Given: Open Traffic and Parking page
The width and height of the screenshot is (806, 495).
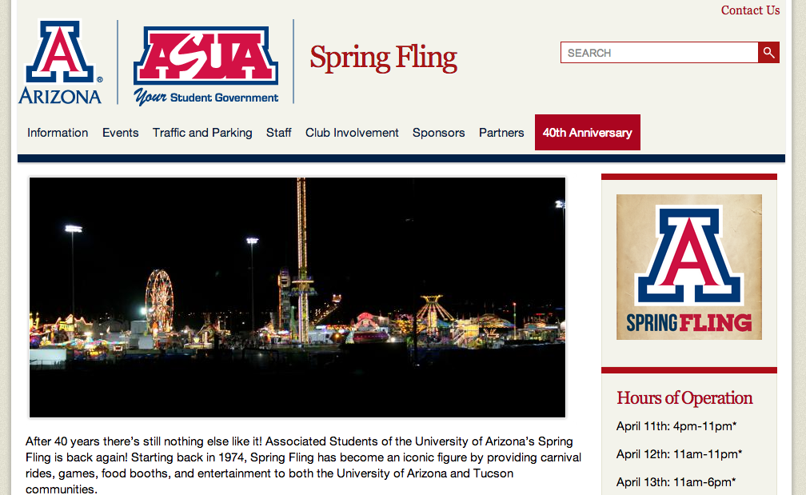Looking at the screenshot, I should [202, 133].
